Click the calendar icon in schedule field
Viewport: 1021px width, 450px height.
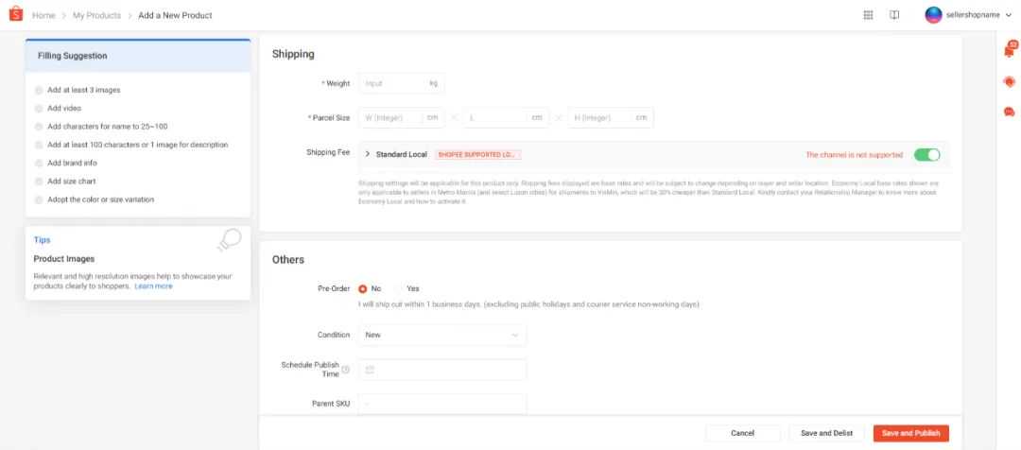click(370, 370)
